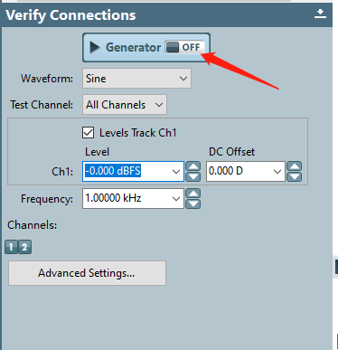Expand the Test Channel All Channels dropdown

click(x=125, y=105)
